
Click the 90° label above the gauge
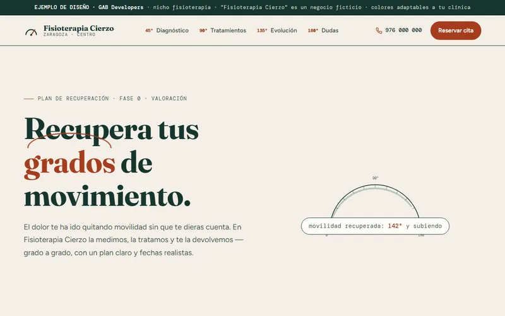tap(375, 178)
